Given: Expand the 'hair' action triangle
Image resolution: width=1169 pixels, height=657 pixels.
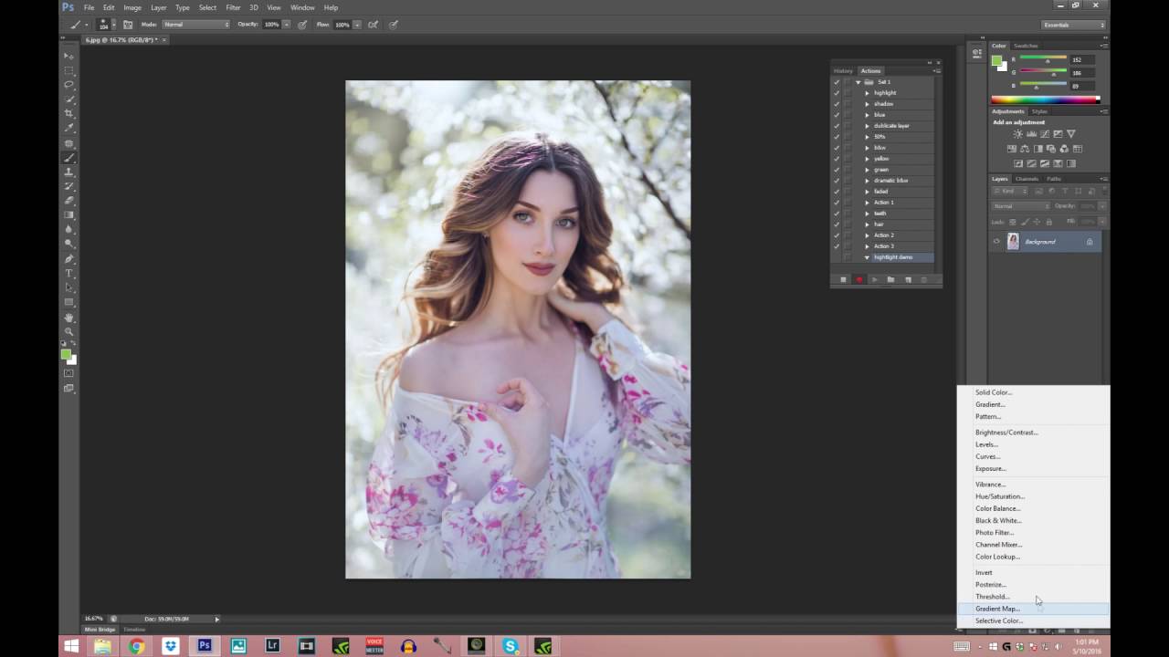Looking at the screenshot, I should click(x=867, y=224).
